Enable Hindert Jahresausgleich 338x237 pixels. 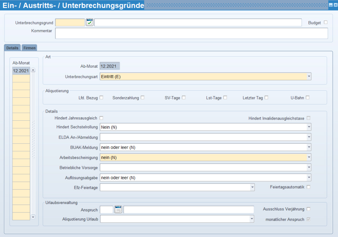click(x=101, y=118)
